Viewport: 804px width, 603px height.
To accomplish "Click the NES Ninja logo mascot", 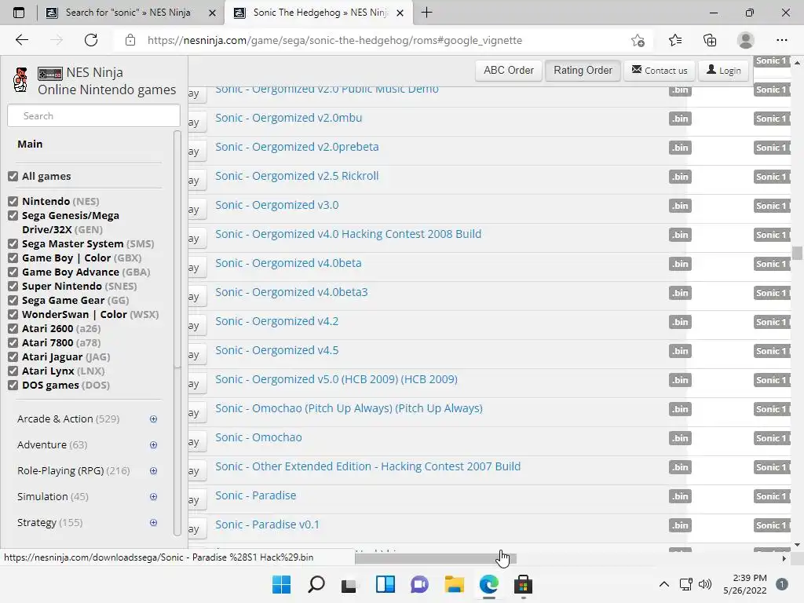I will tap(20, 79).
